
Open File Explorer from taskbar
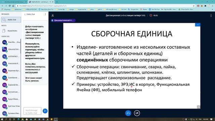(23, 119)
